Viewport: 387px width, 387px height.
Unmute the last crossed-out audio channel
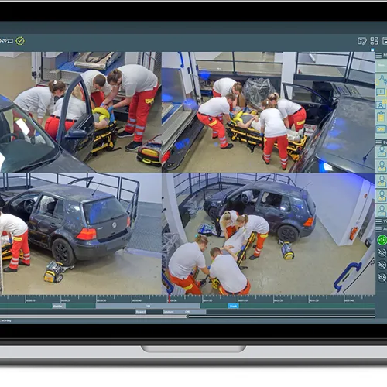coord(382,277)
